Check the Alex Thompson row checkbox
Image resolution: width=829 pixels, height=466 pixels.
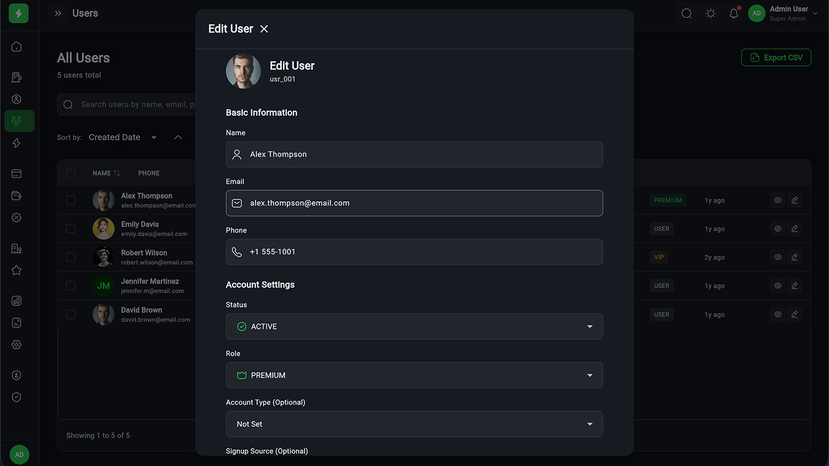click(x=71, y=201)
